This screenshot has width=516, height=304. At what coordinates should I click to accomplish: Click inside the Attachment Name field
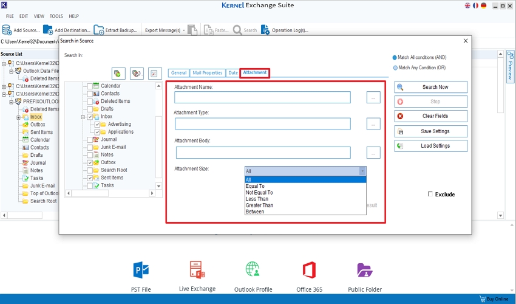coord(263,97)
